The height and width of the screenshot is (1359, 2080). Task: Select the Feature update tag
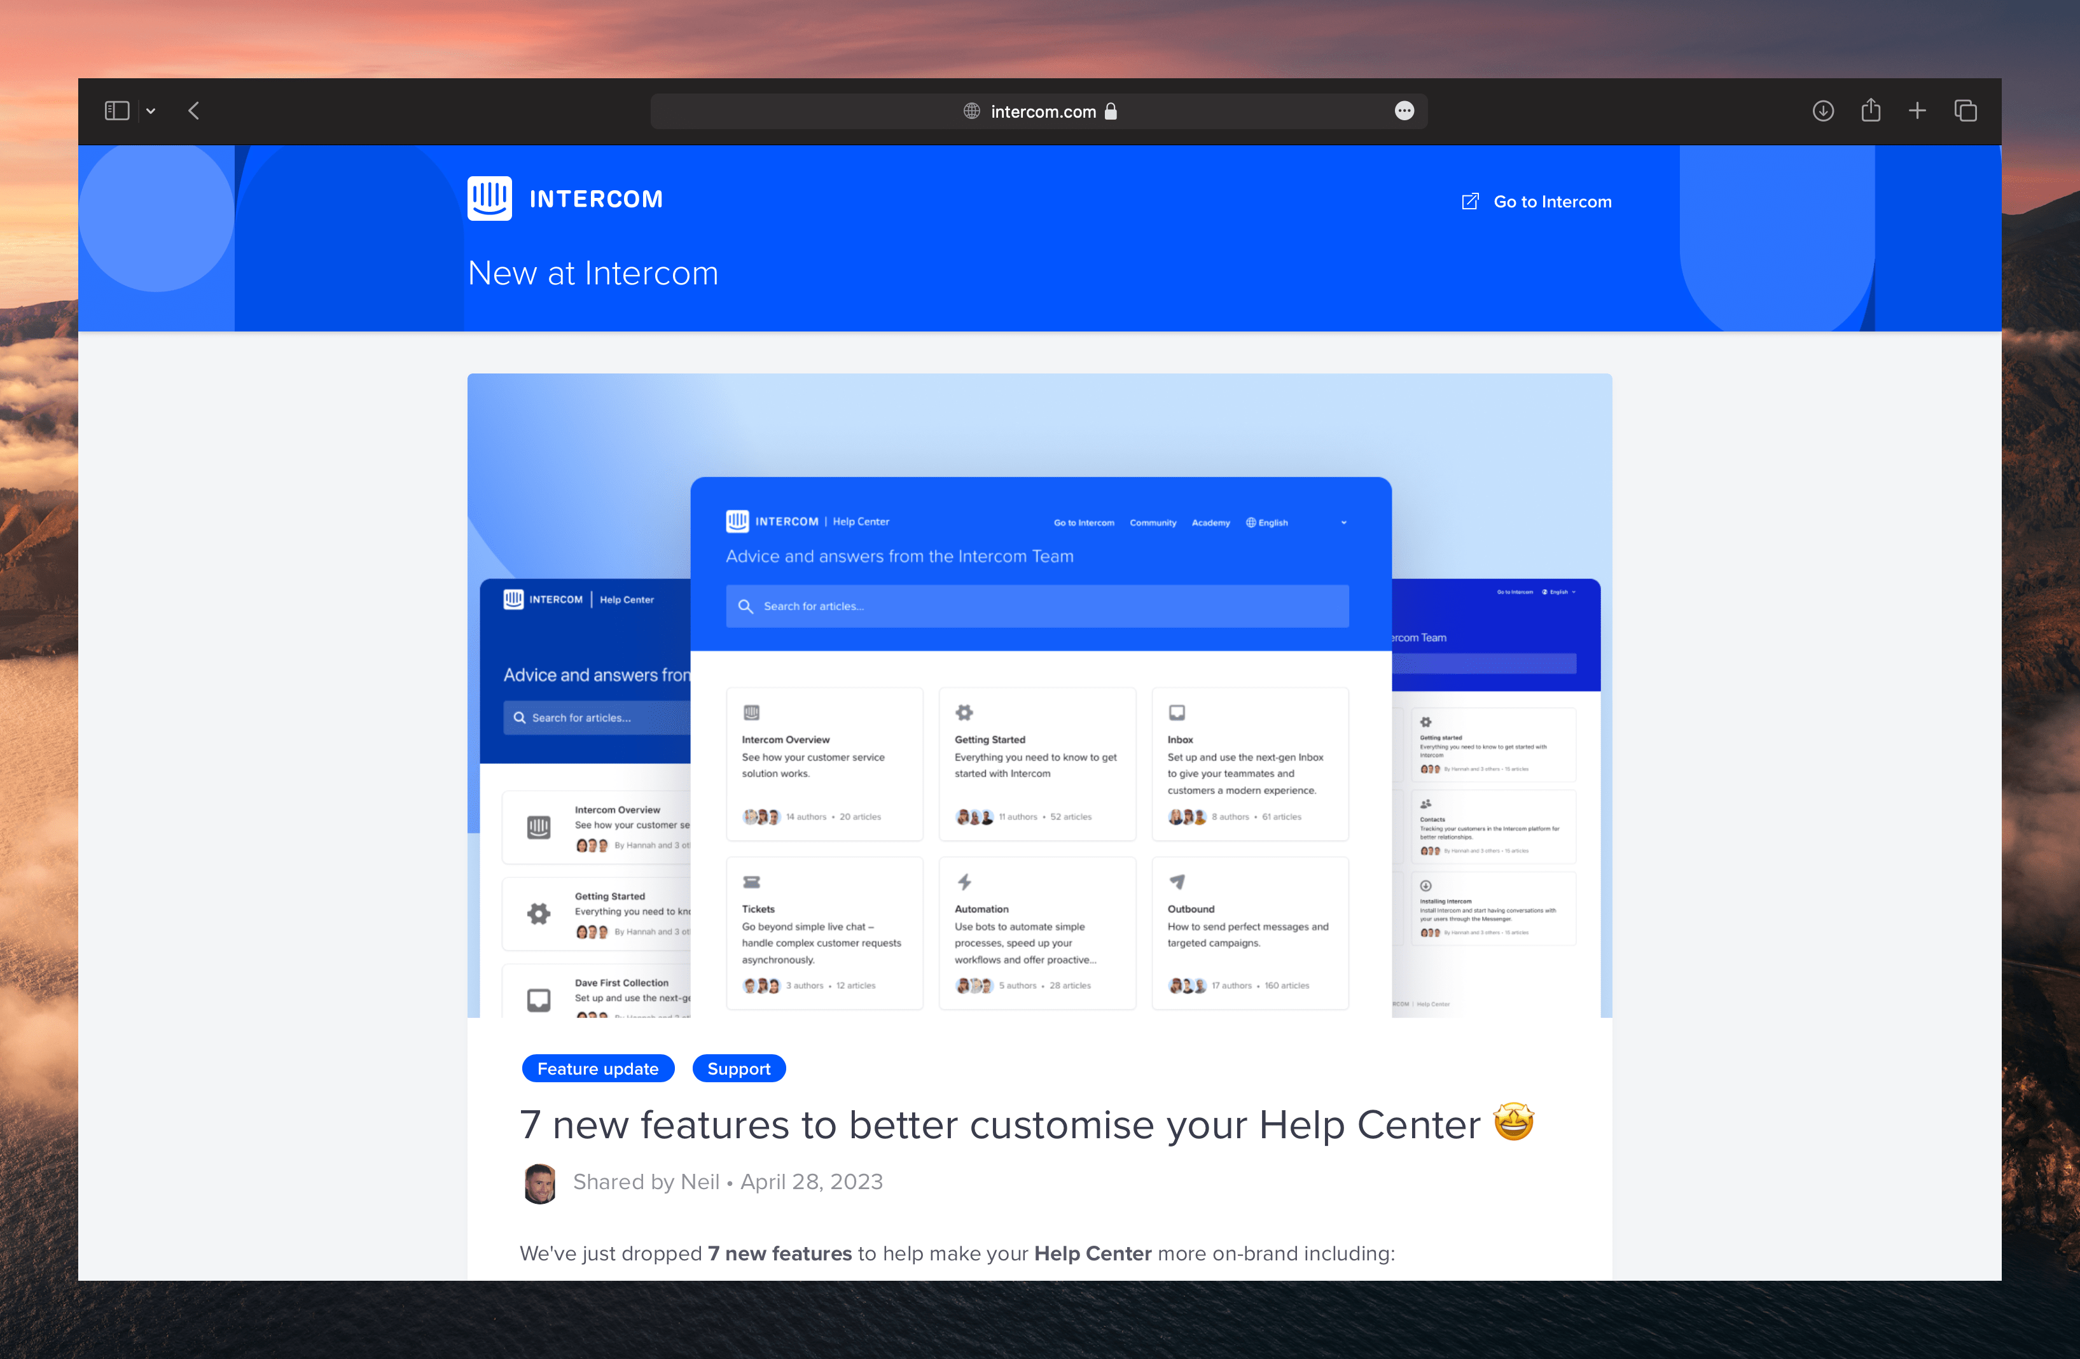point(598,1068)
